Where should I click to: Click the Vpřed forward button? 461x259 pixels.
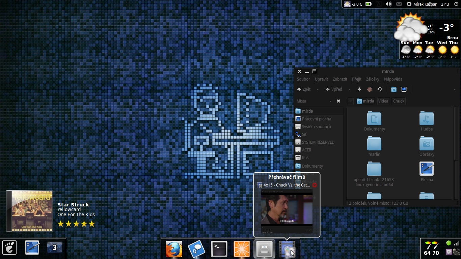[x=334, y=89]
